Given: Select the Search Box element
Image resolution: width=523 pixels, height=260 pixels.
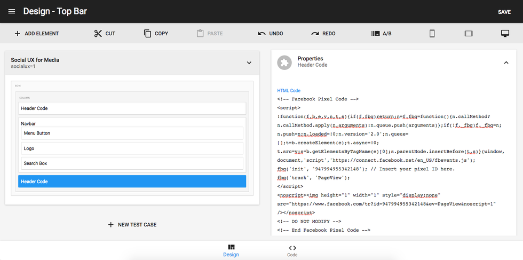Looking at the screenshot, I should [132, 163].
